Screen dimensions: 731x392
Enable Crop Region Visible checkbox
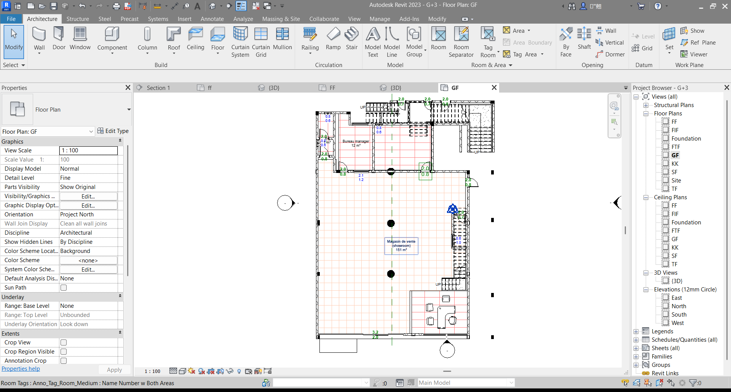coord(64,352)
